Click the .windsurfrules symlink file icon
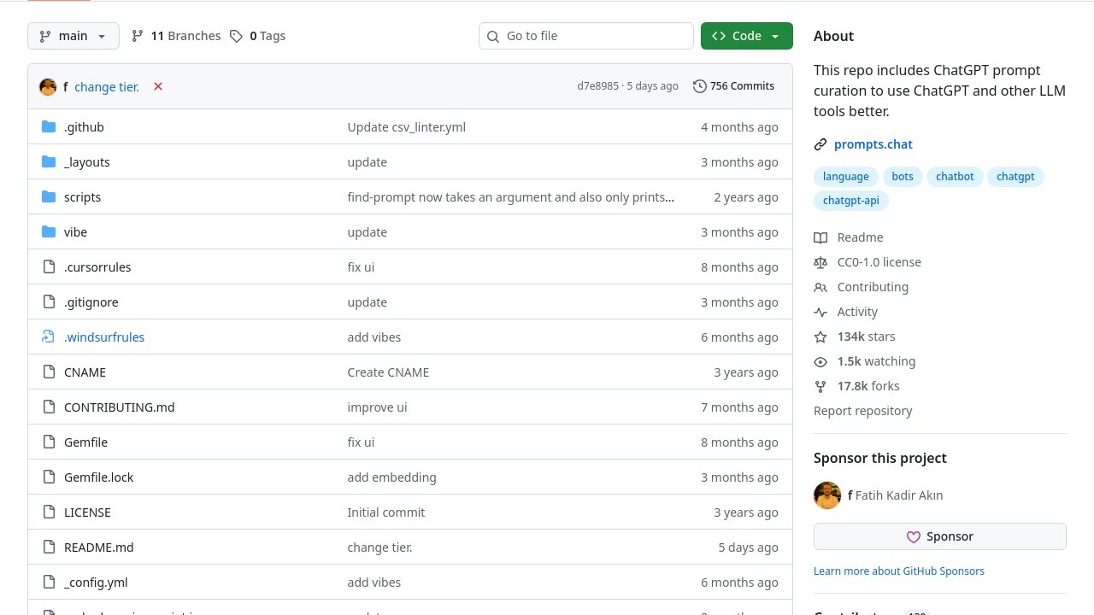Image resolution: width=1094 pixels, height=615 pixels. tap(49, 337)
